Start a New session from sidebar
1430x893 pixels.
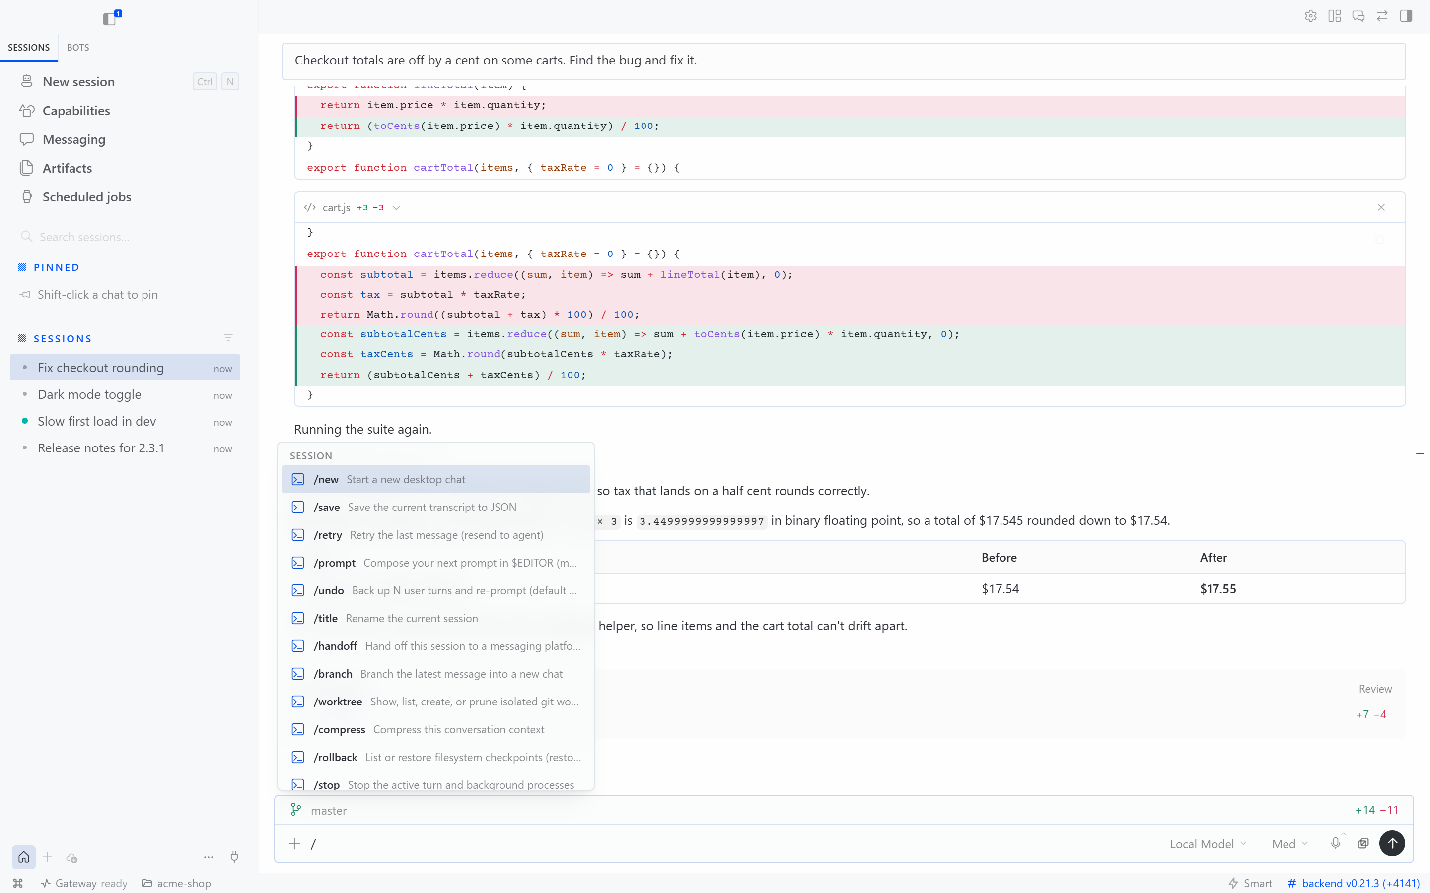click(x=128, y=81)
